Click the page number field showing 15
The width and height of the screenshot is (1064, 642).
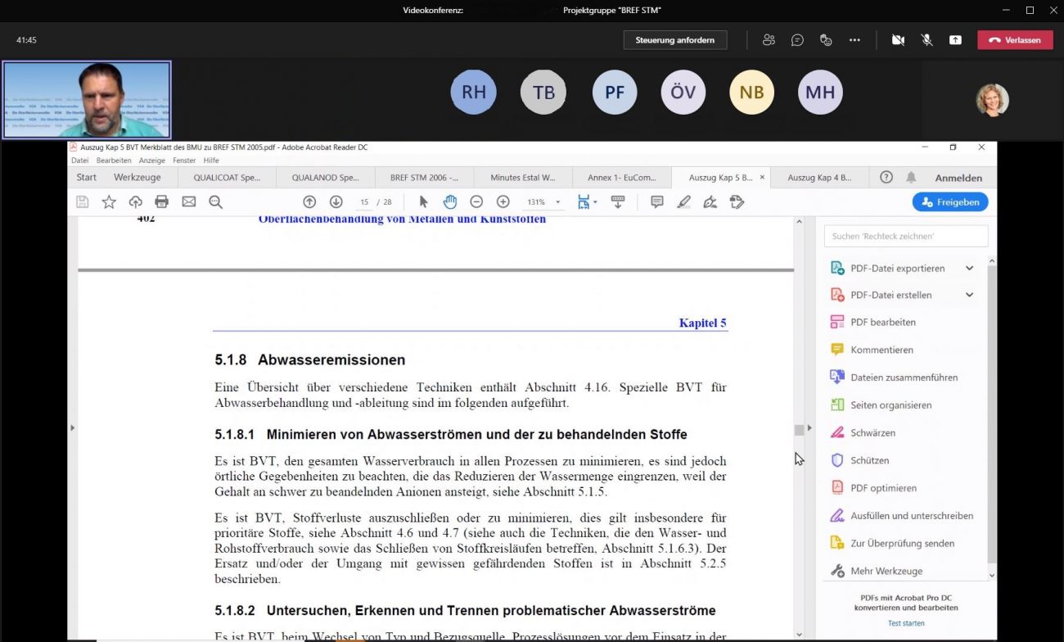coord(364,201)
